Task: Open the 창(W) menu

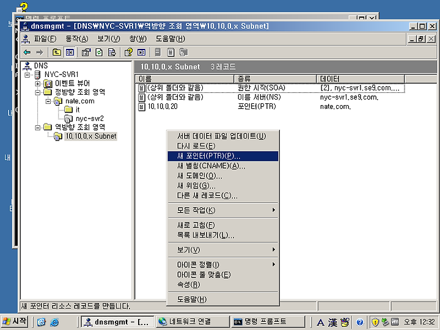Action: point(137,38)
